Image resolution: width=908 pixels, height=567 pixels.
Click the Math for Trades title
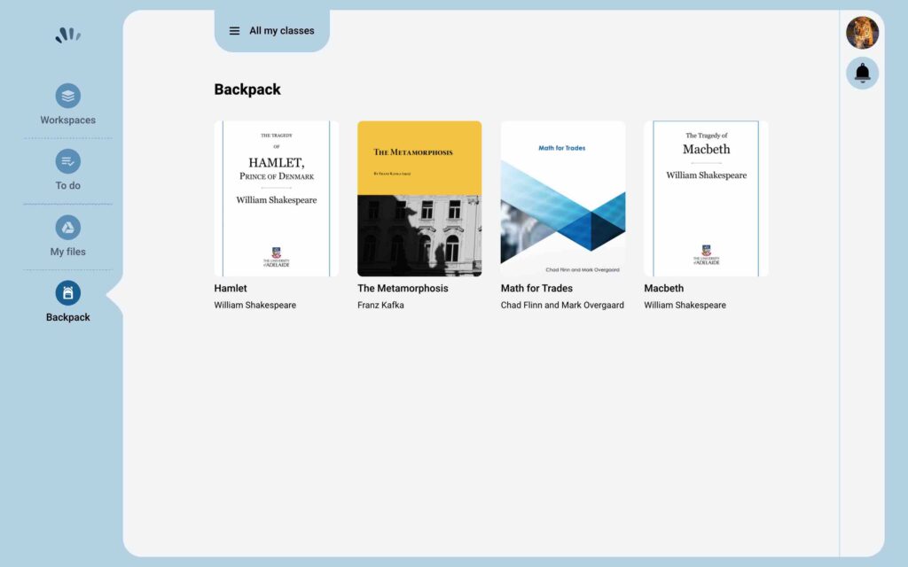tap(536, 288)
